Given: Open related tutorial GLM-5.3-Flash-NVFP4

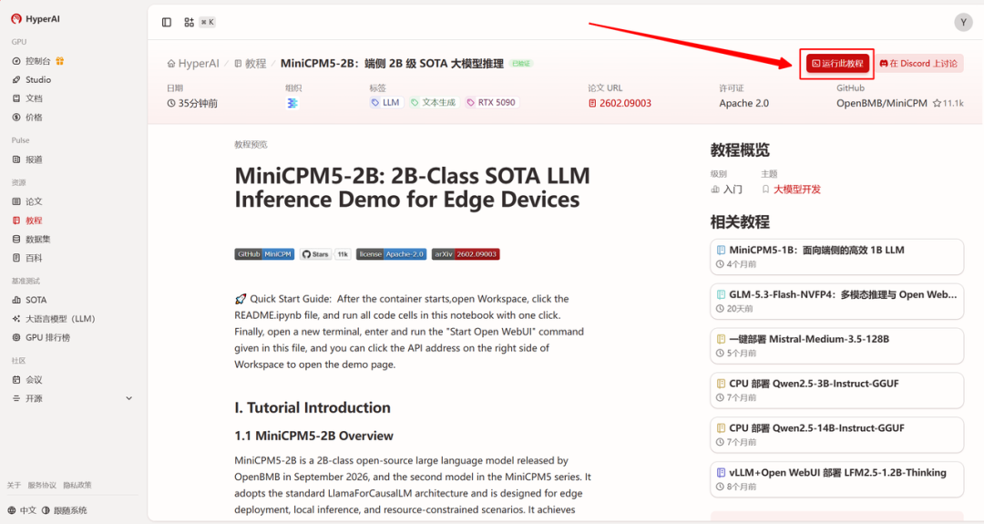Looking at the screenshot, I should pyautogui.click(x=836, y=302).
